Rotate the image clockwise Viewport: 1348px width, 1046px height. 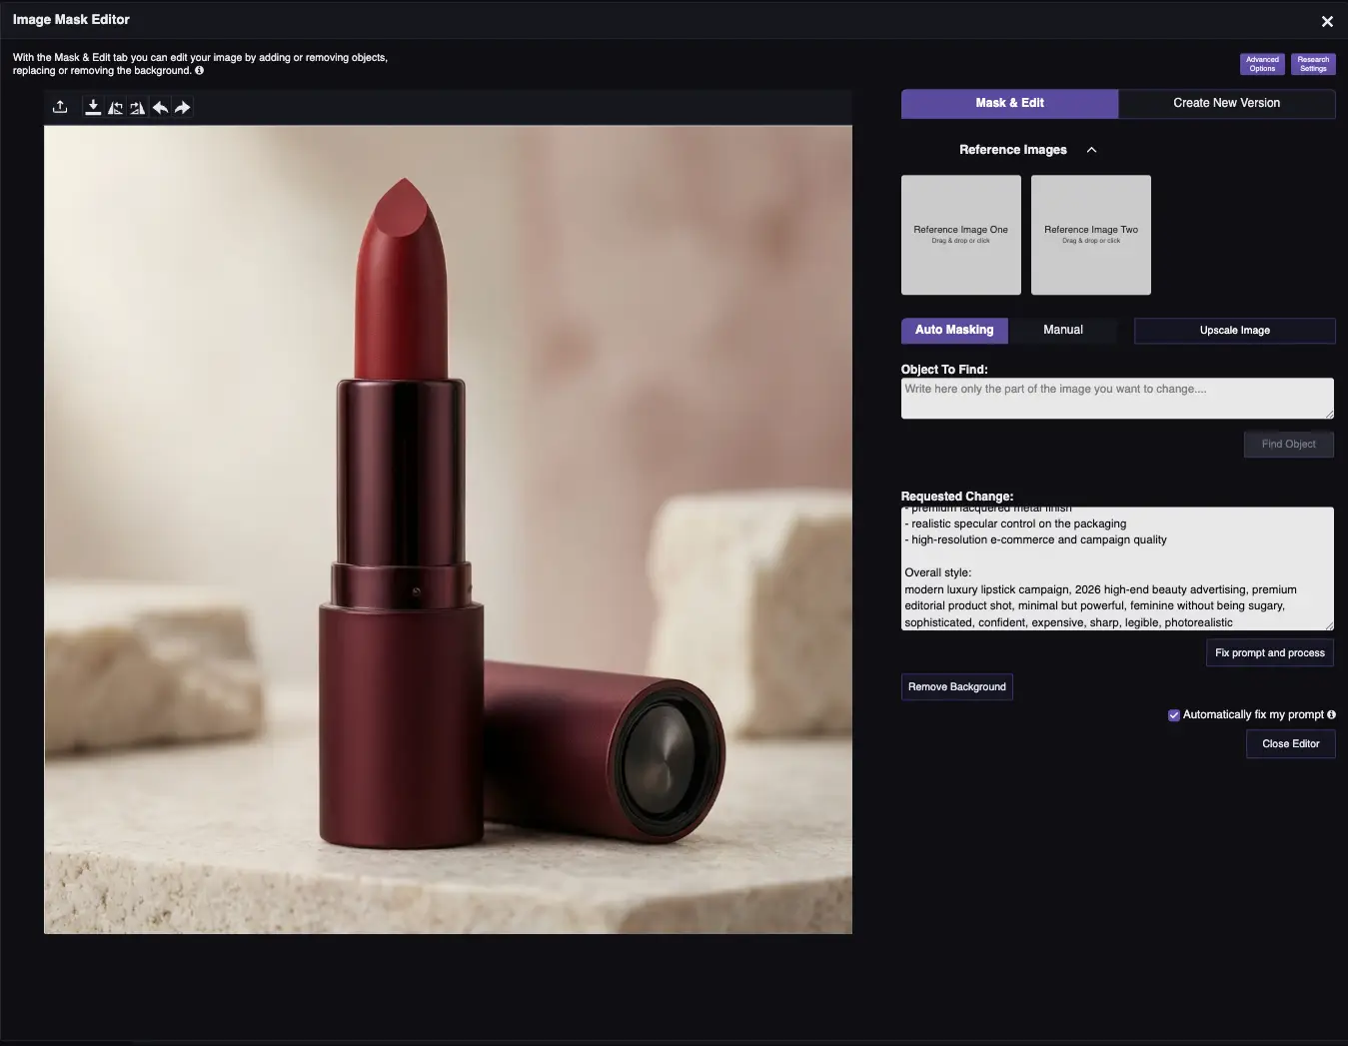[x=138, y=107]
